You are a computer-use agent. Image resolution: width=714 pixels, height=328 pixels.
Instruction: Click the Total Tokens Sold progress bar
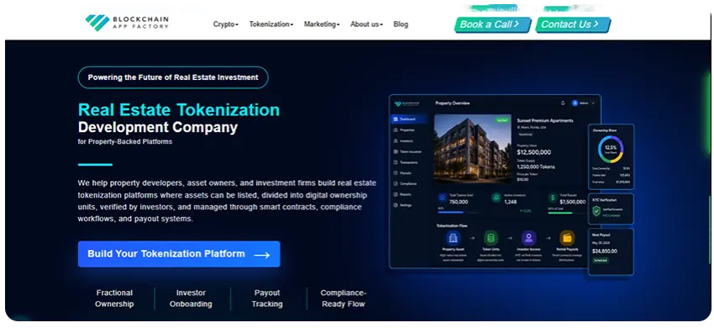[458, 212]
